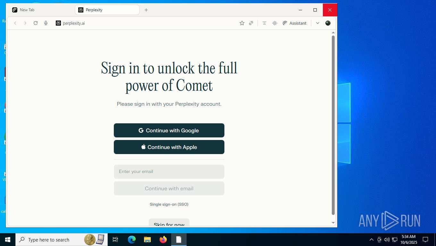Go forward using the browser forward arrow
436x246 pixels.
pos(25,23)
